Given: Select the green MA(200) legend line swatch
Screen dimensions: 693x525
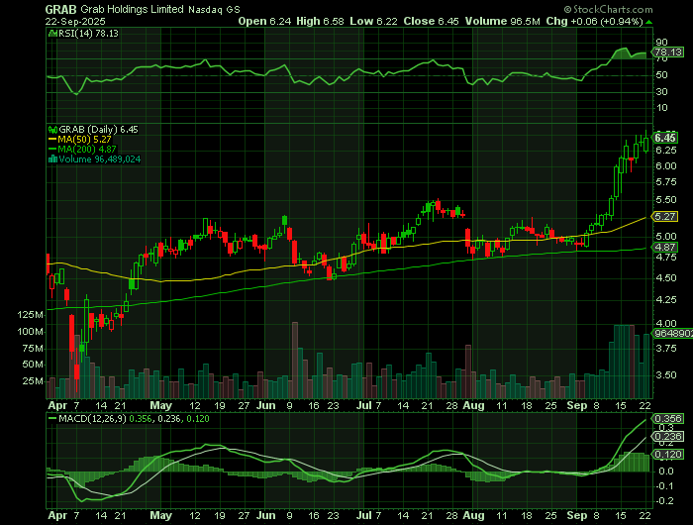Looking at the screenshot, I should [x=52, y=149].
